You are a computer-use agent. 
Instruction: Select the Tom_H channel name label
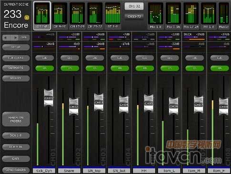coord(219,171)
